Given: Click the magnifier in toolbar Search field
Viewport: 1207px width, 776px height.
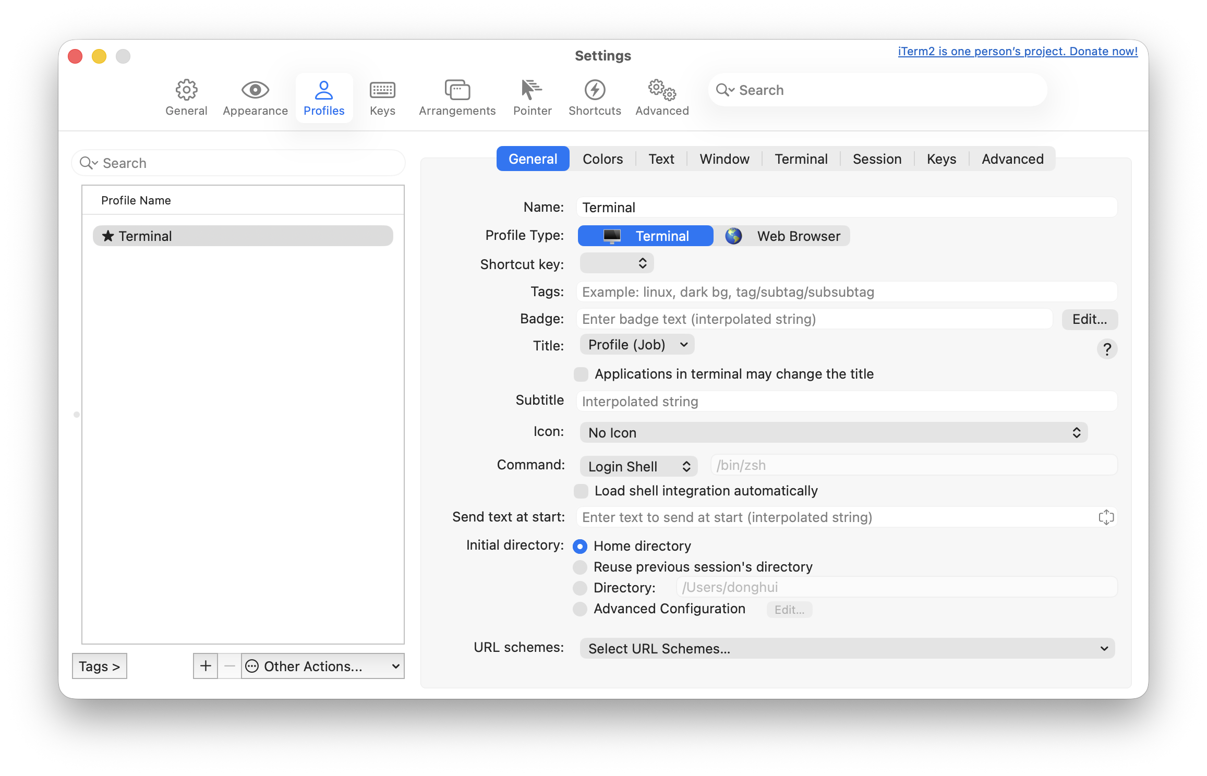Looking at the screenshot, I should click(725, 90).
